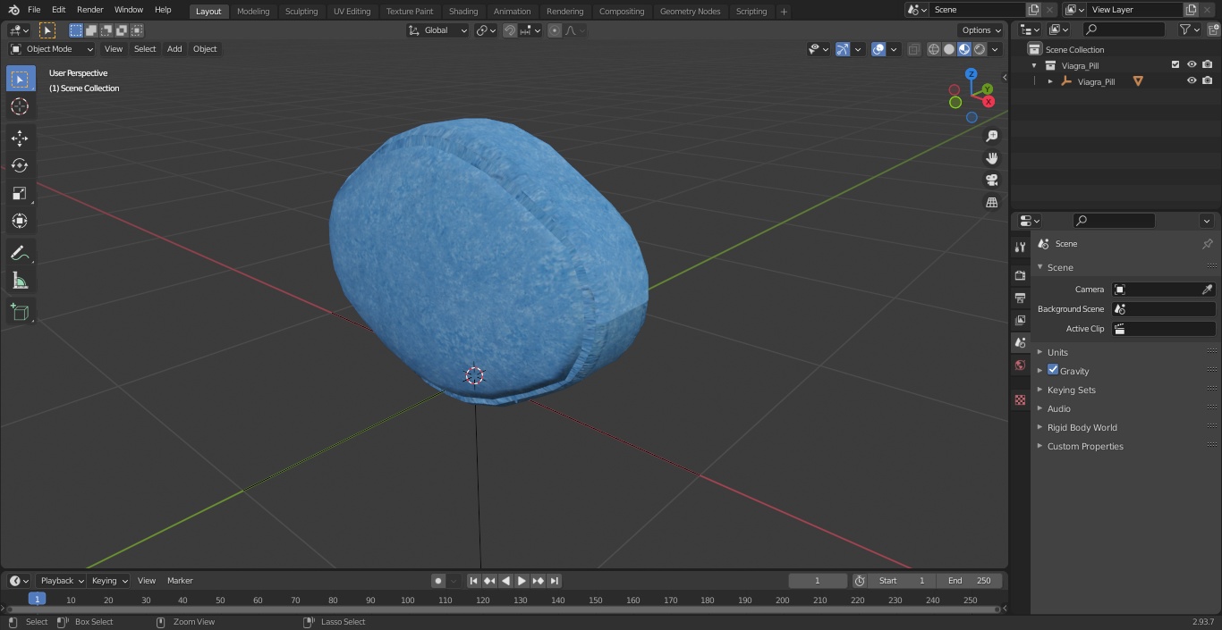The image size is (1222, 630).
Task: Click the pan view hand icon
Action: [991, 158]
